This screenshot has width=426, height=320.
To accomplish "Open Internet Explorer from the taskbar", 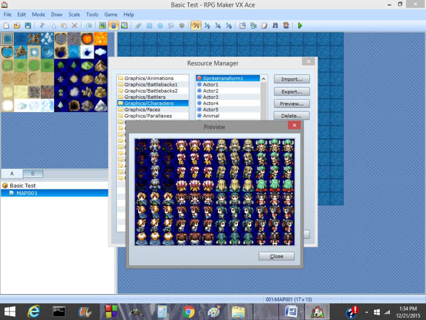I will click(33, 311).
